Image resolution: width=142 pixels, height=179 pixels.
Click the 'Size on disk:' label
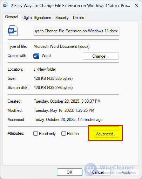(x=18, y=88)
